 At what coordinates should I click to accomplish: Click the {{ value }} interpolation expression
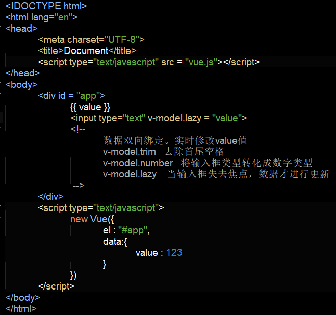click(x=90, y=107)
